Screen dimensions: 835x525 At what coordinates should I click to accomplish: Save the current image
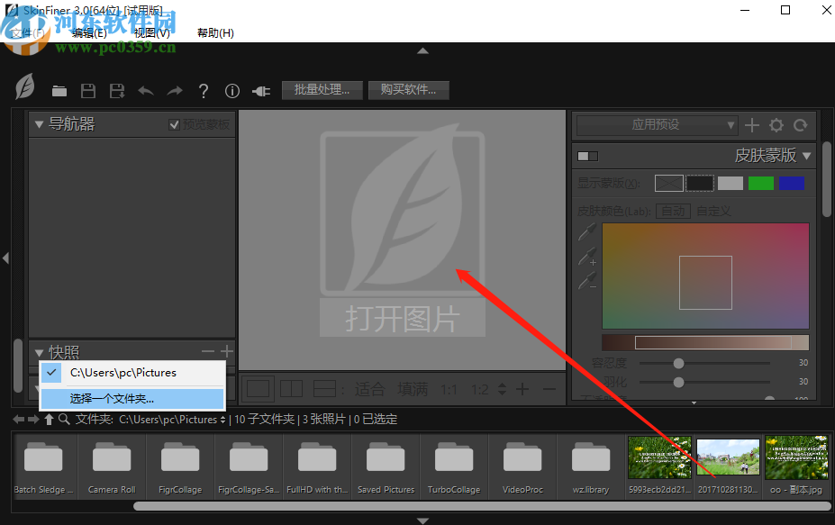(x=87, y=90)
